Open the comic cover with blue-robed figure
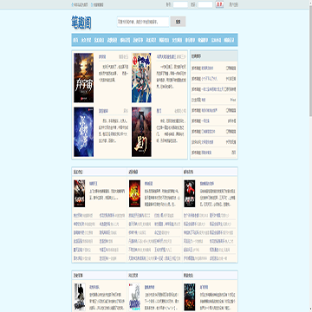 pos(141,78)
